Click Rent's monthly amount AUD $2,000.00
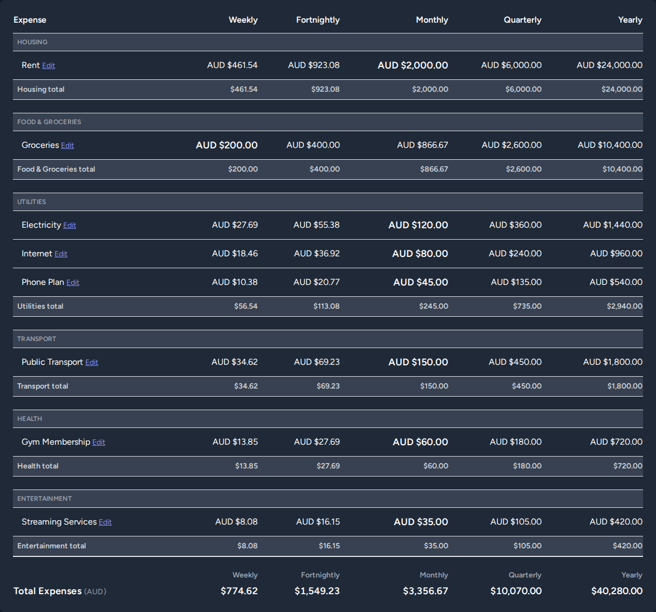 point(413,65)
